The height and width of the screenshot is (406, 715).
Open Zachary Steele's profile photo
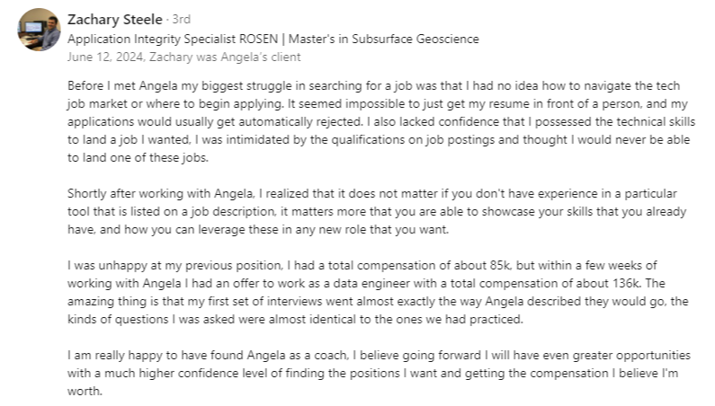40,30
